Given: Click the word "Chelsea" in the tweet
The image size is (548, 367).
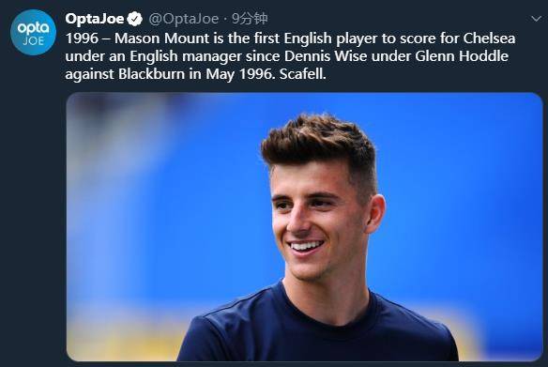Looking at the screenshot, I should click(x=489, y=38).
